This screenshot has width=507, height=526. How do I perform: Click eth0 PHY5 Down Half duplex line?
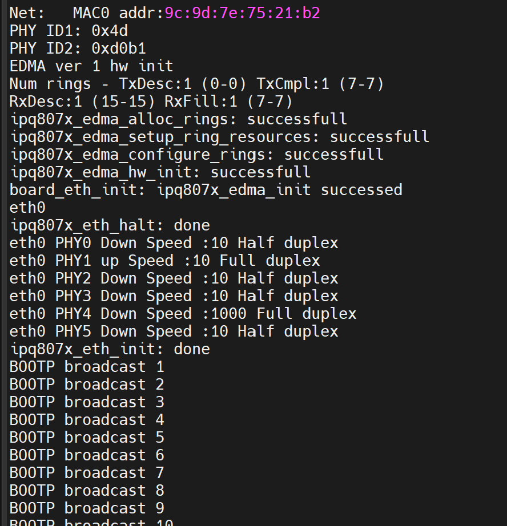[174, 332]
